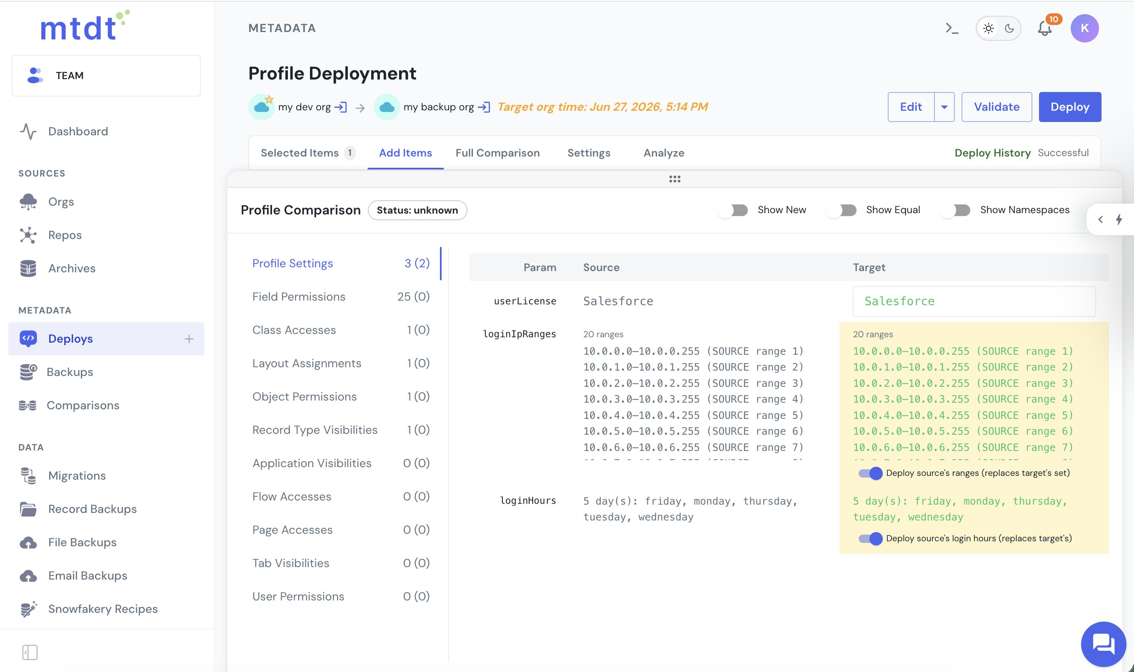Click the my backup org cloud avatar

click(387, 107)
